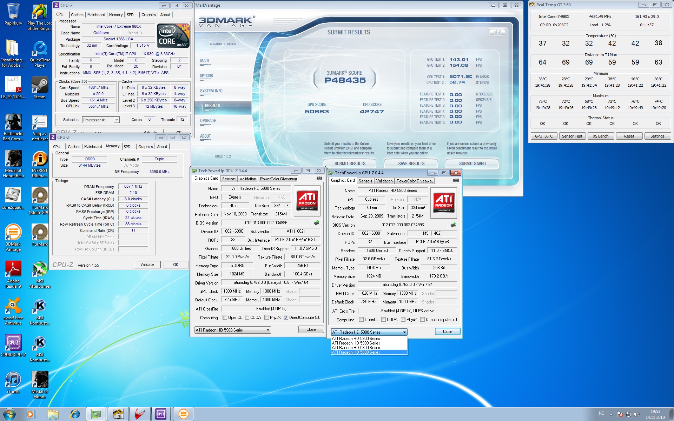The image size is (674, 421).
Task: Open core2quad desktop icon
Action: (x=13, y=199)
